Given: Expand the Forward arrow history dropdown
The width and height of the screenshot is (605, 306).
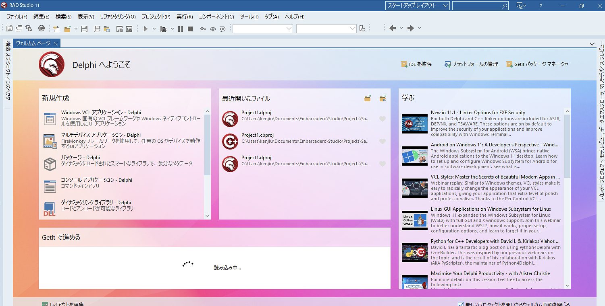Looking at the screenshot, I should pos(419,28).
